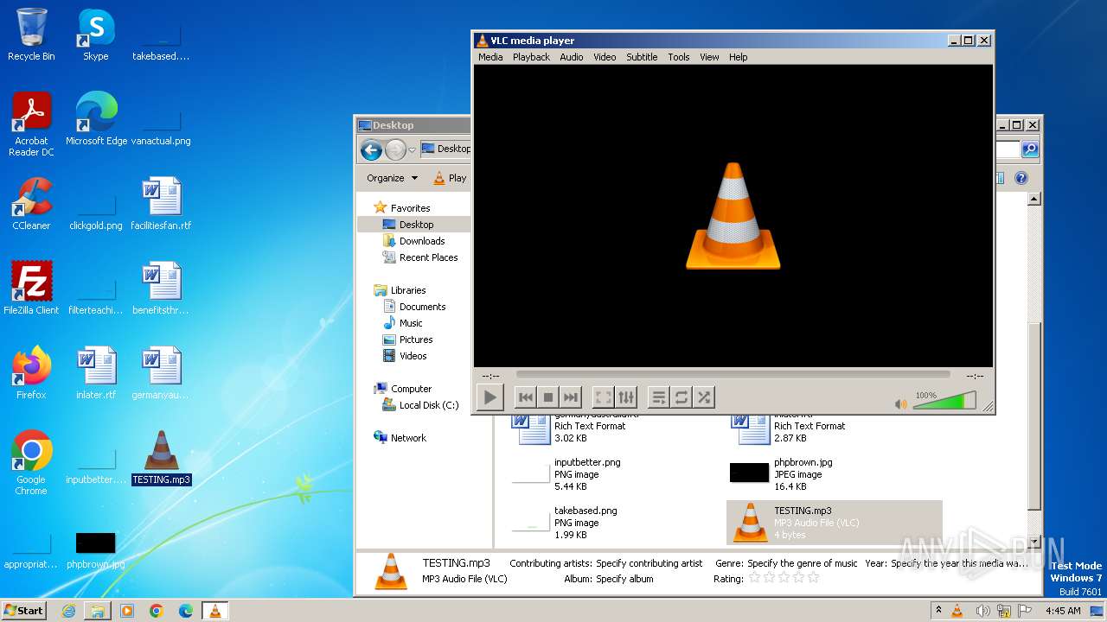Select Desktop under Favorites
The height and width of the screenshot is (622, 1107).
coord(414,225)
